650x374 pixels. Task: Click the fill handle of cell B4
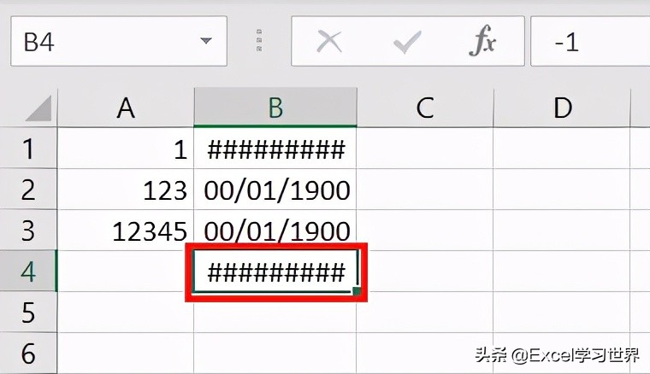357,291
